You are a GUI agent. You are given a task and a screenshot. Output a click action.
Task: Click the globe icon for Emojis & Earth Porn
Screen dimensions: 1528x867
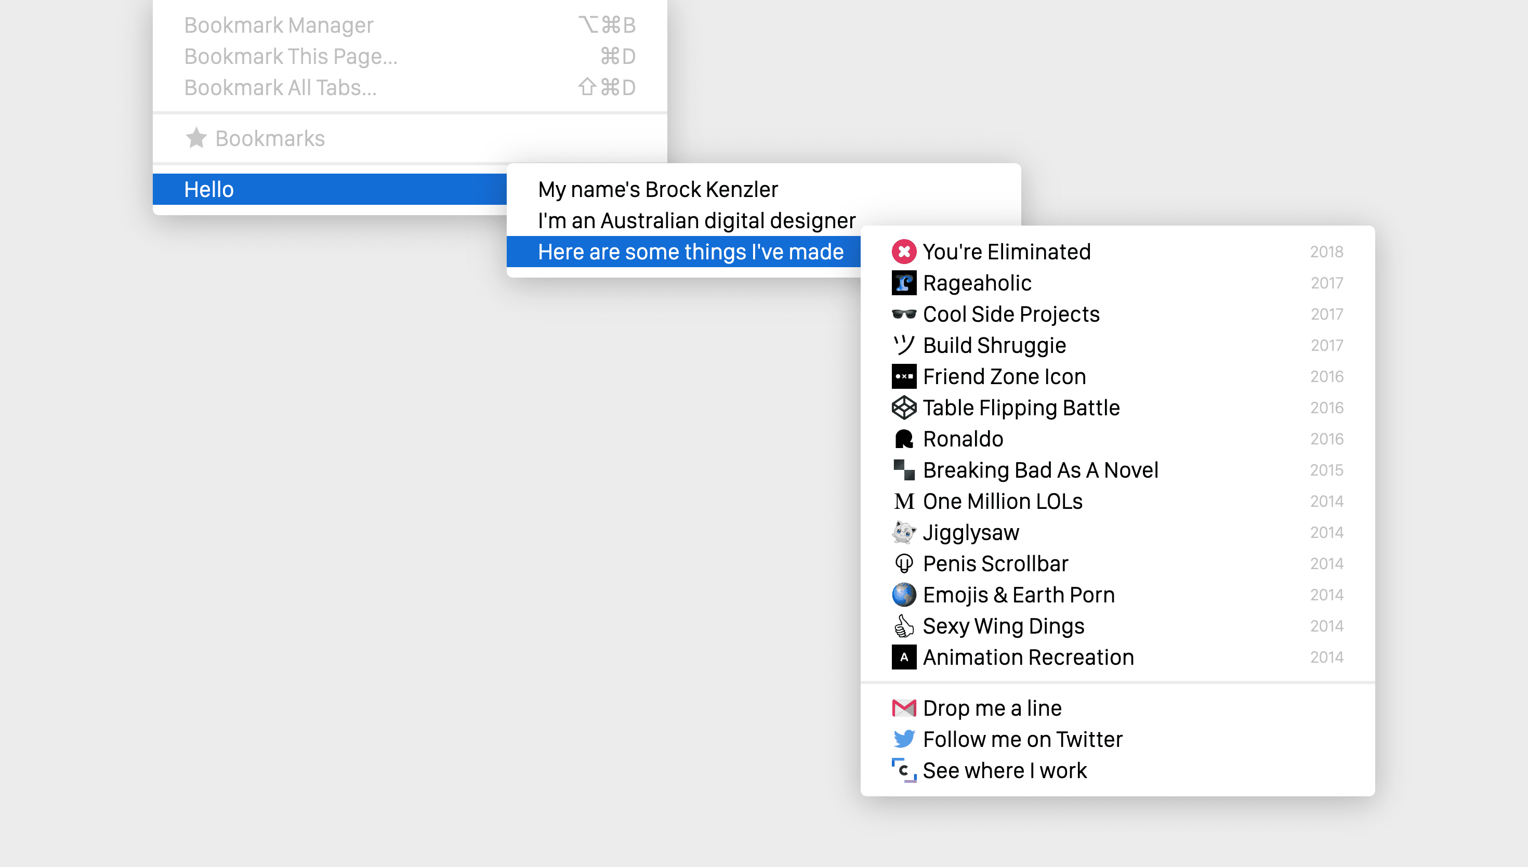point(904,594)
